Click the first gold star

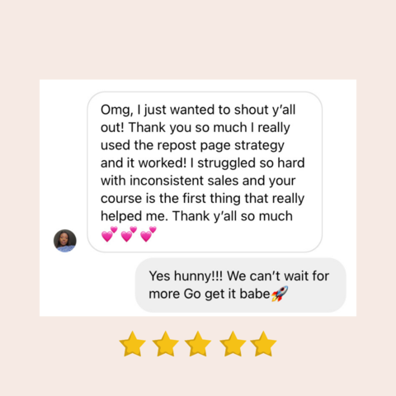pyautogui.click(x=133, y=344)
